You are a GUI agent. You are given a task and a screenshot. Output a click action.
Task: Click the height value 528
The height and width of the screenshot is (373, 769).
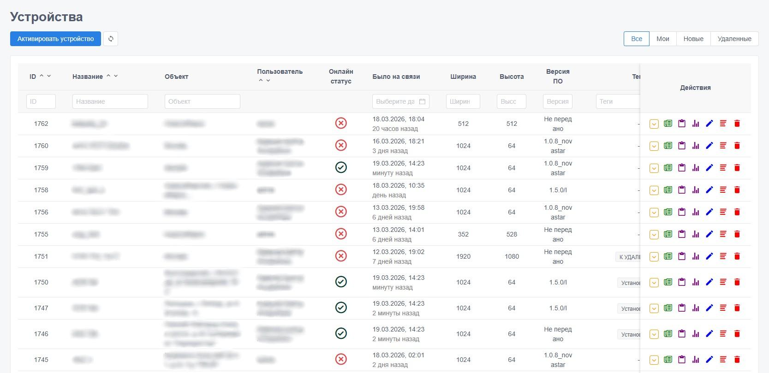click(512, 234)
